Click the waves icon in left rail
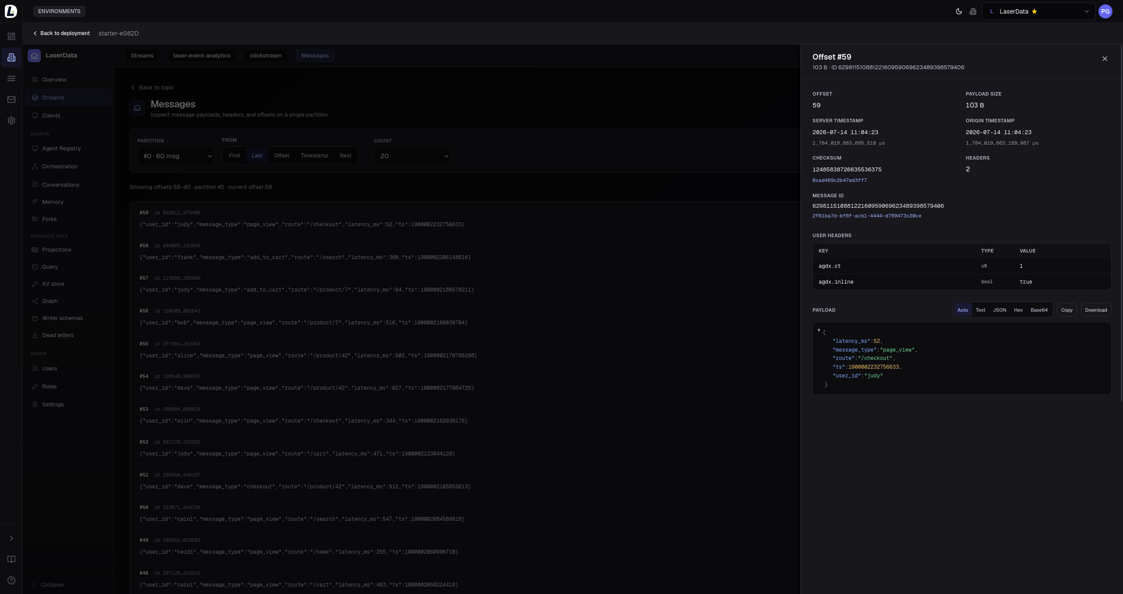 tap(11, 78)
